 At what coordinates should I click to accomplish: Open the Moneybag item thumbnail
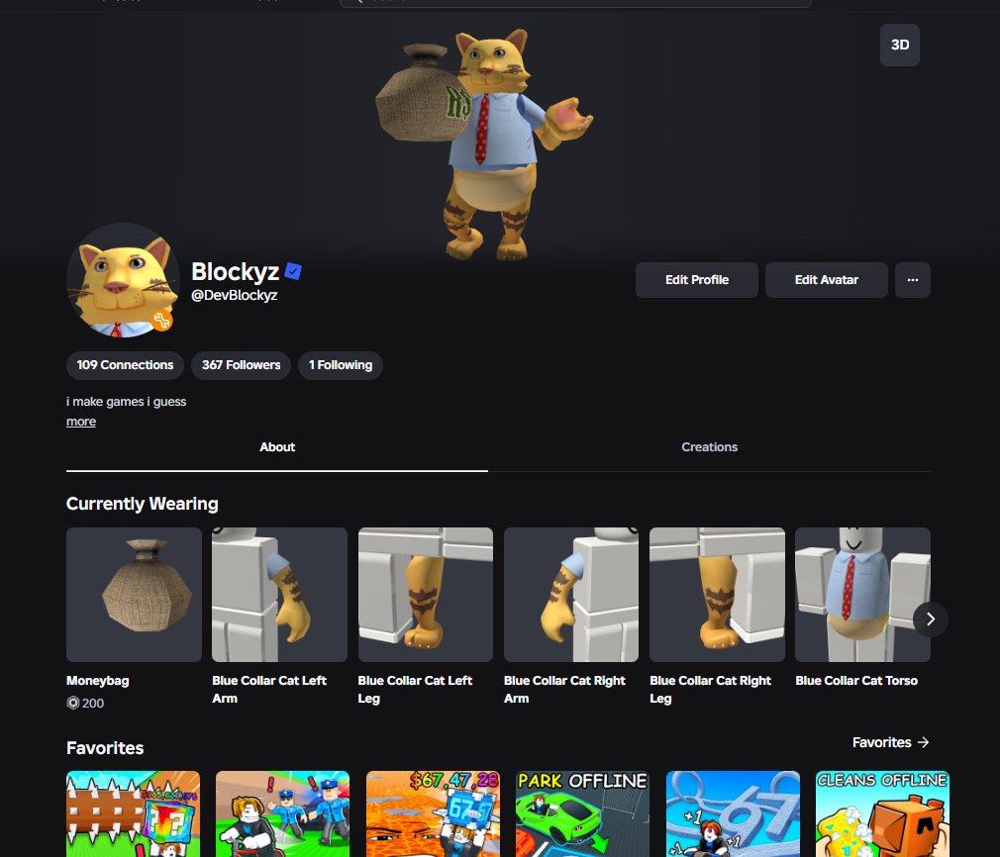(x=134, y=595)
